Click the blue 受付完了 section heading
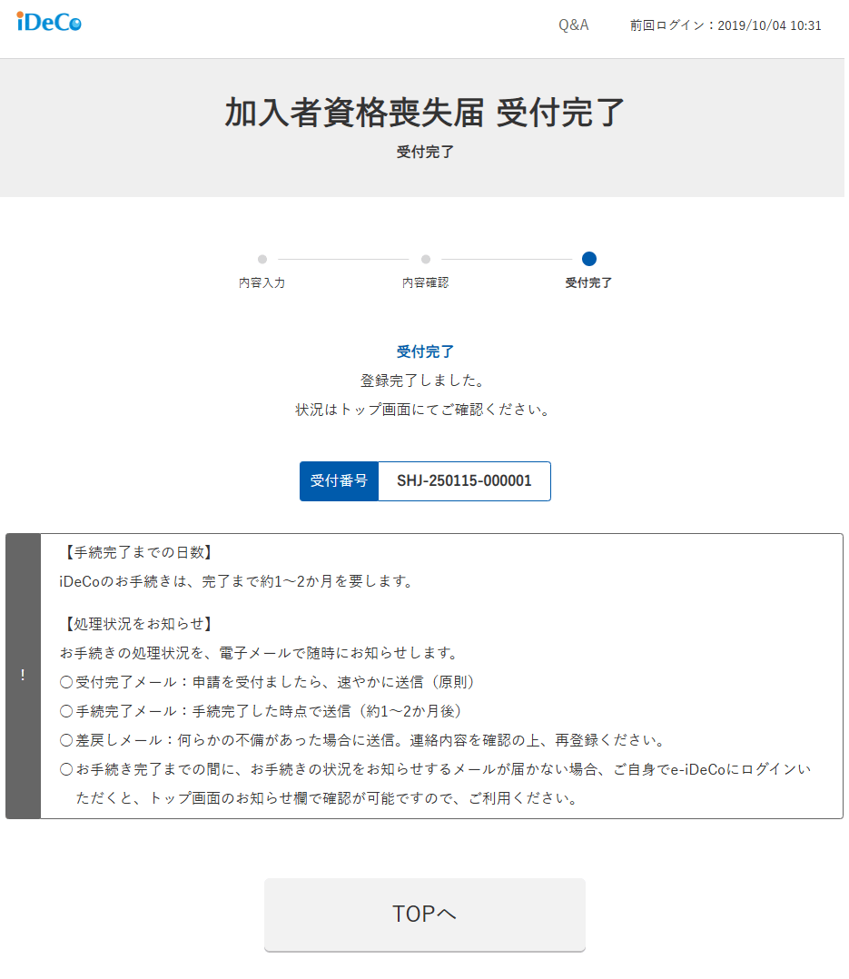Viewport: 849px width, 979px height. pyautogui.click(x=425, y=351)
